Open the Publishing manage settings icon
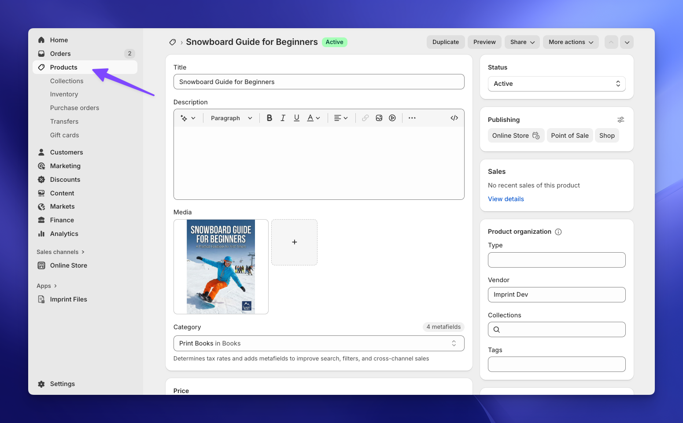This screenshot has width=683, height=423. (620, 119)
